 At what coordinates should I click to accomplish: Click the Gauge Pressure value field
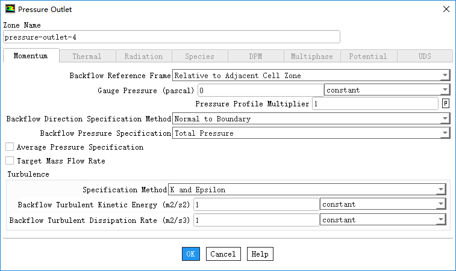click(x=260, y=90)
